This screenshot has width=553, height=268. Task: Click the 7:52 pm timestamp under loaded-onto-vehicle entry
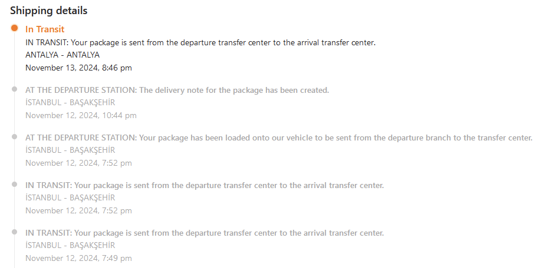(78, 163)
